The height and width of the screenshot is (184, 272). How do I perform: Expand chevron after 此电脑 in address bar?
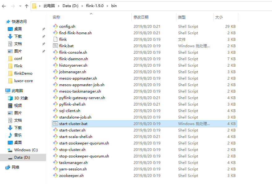59,6
